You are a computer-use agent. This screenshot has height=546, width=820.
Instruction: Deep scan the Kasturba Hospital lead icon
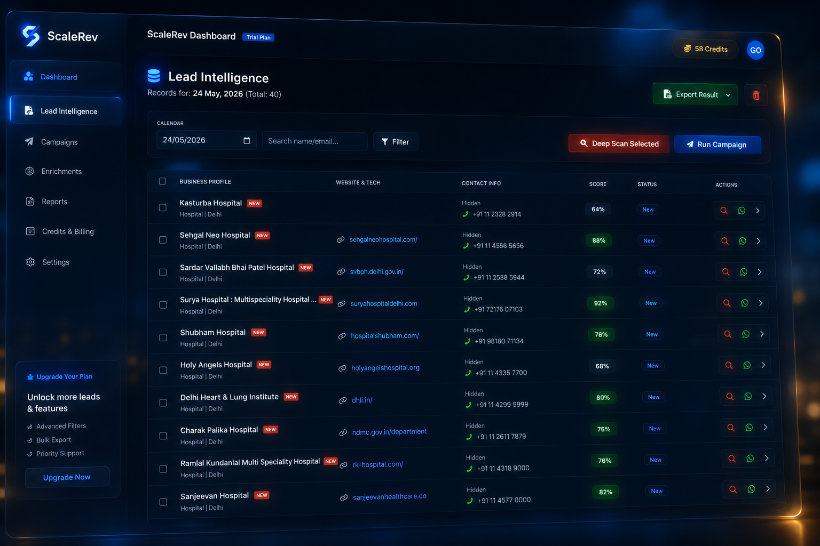[x=724, y=211]
